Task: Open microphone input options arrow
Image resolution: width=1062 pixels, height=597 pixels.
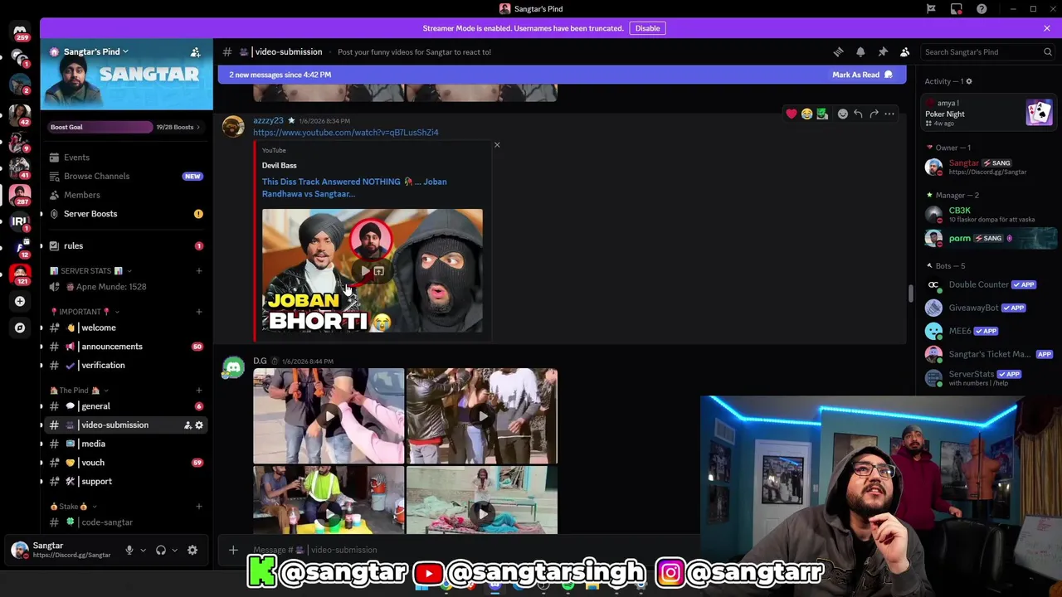Action: (143, 550)
